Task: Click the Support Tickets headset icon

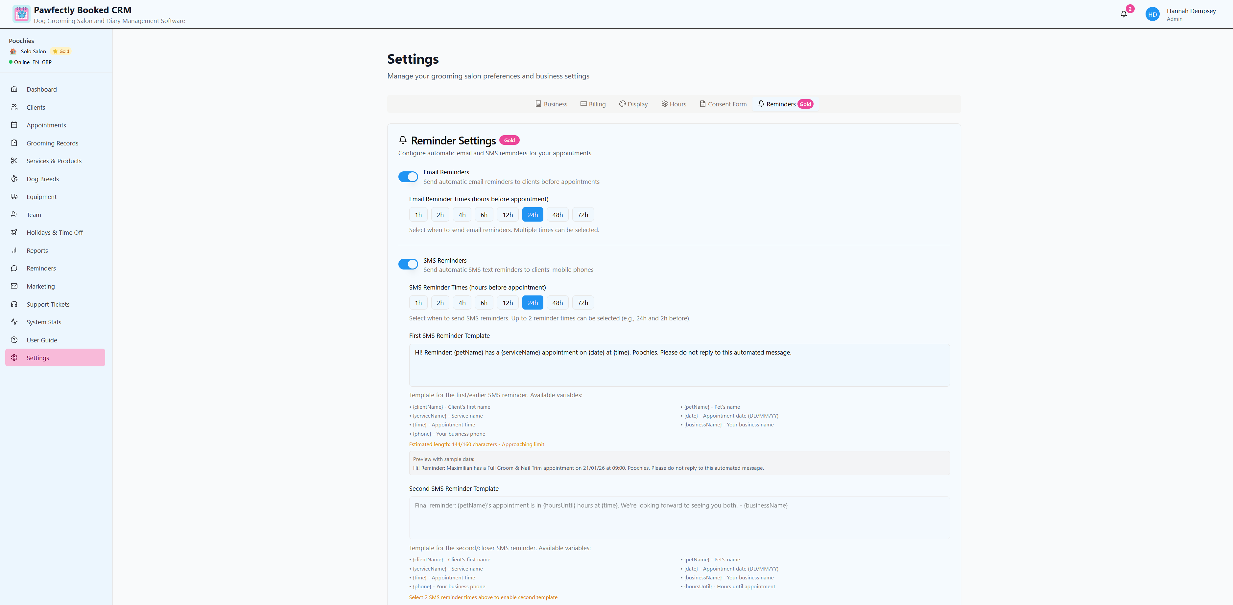Action: [x=14, y=304]
